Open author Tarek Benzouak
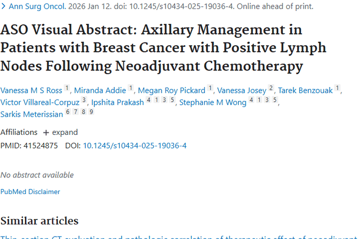The width and height of the screenshot is (359, 239). [x=305, y=90]
